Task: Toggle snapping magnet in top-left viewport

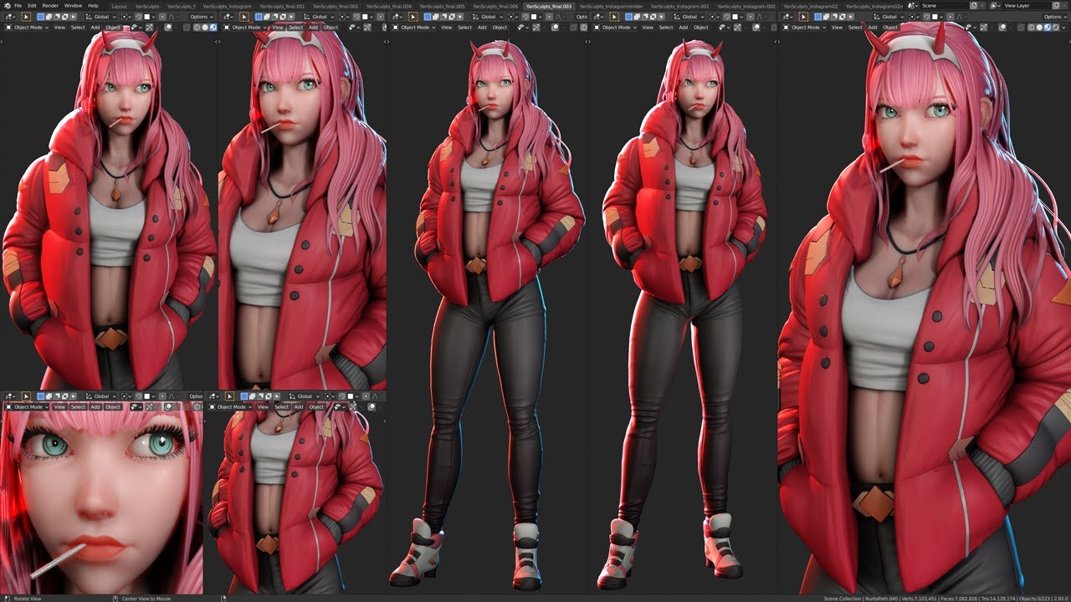Action: pos(138,17)
